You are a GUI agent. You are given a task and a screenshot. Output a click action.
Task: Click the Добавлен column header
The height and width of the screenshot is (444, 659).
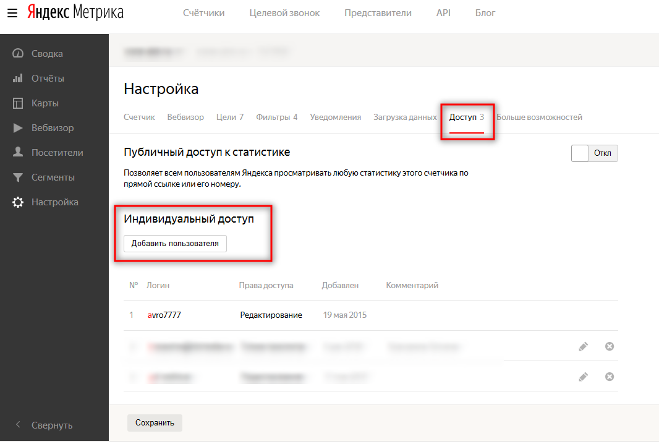(x=340, y=286)
